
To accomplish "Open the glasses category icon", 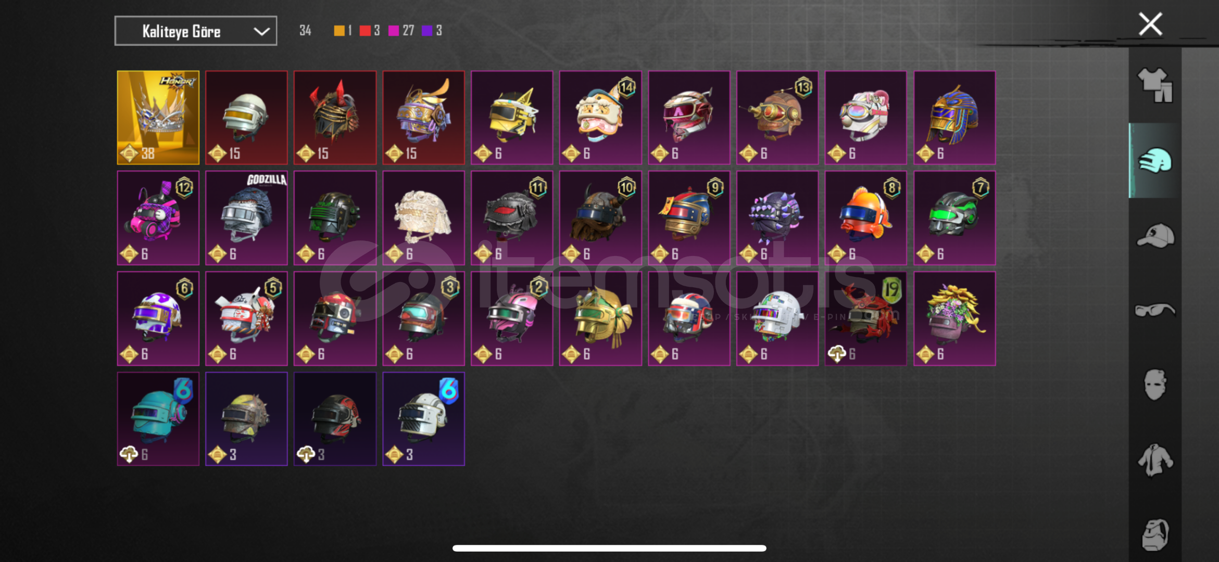I will tap(1155, 310).
